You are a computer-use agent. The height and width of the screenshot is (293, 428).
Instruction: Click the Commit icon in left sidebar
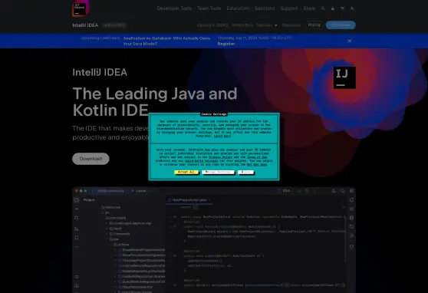(x=77, y=209)
